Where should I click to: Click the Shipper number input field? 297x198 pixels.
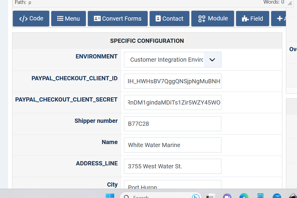point(172,124)
